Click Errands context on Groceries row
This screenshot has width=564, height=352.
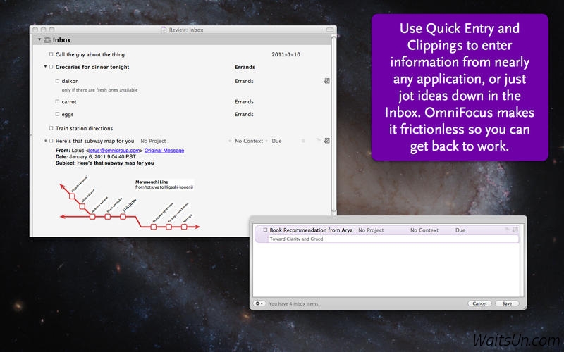245,67
